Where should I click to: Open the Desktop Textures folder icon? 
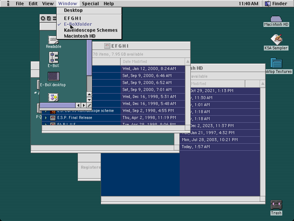tap(276, 63)
